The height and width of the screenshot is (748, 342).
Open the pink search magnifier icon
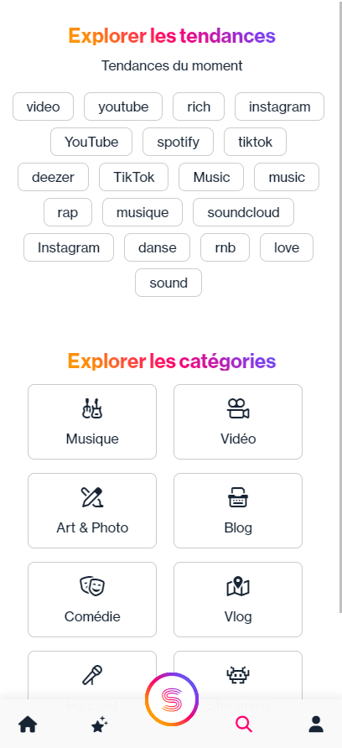pyautogui.click(x=244, y=725)
